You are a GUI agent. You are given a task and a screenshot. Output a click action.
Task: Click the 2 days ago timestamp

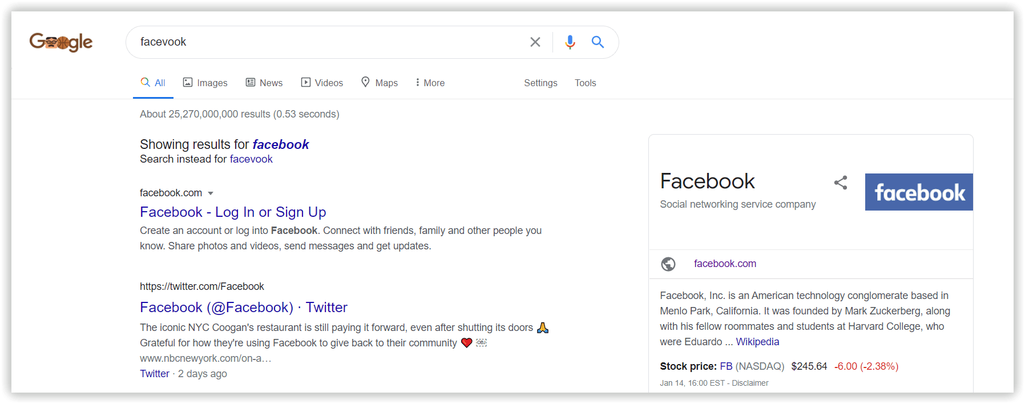point(203,374)
